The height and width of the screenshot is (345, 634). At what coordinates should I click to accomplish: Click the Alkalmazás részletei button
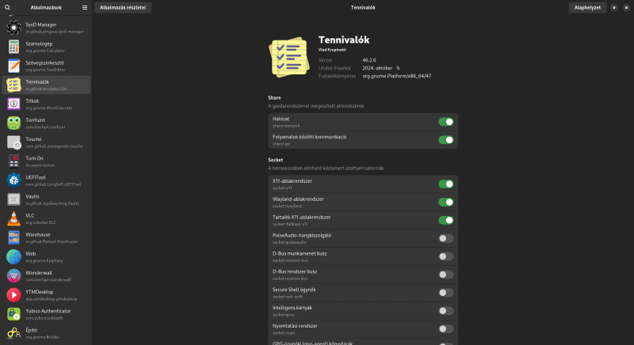pyautogui.click(x=123, y=7)
